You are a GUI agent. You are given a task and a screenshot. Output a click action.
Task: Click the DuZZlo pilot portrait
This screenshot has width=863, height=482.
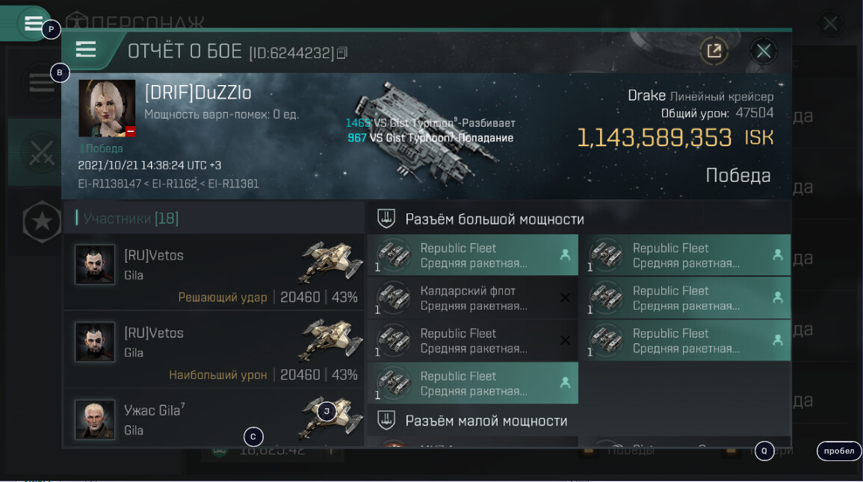coord(107,108)
